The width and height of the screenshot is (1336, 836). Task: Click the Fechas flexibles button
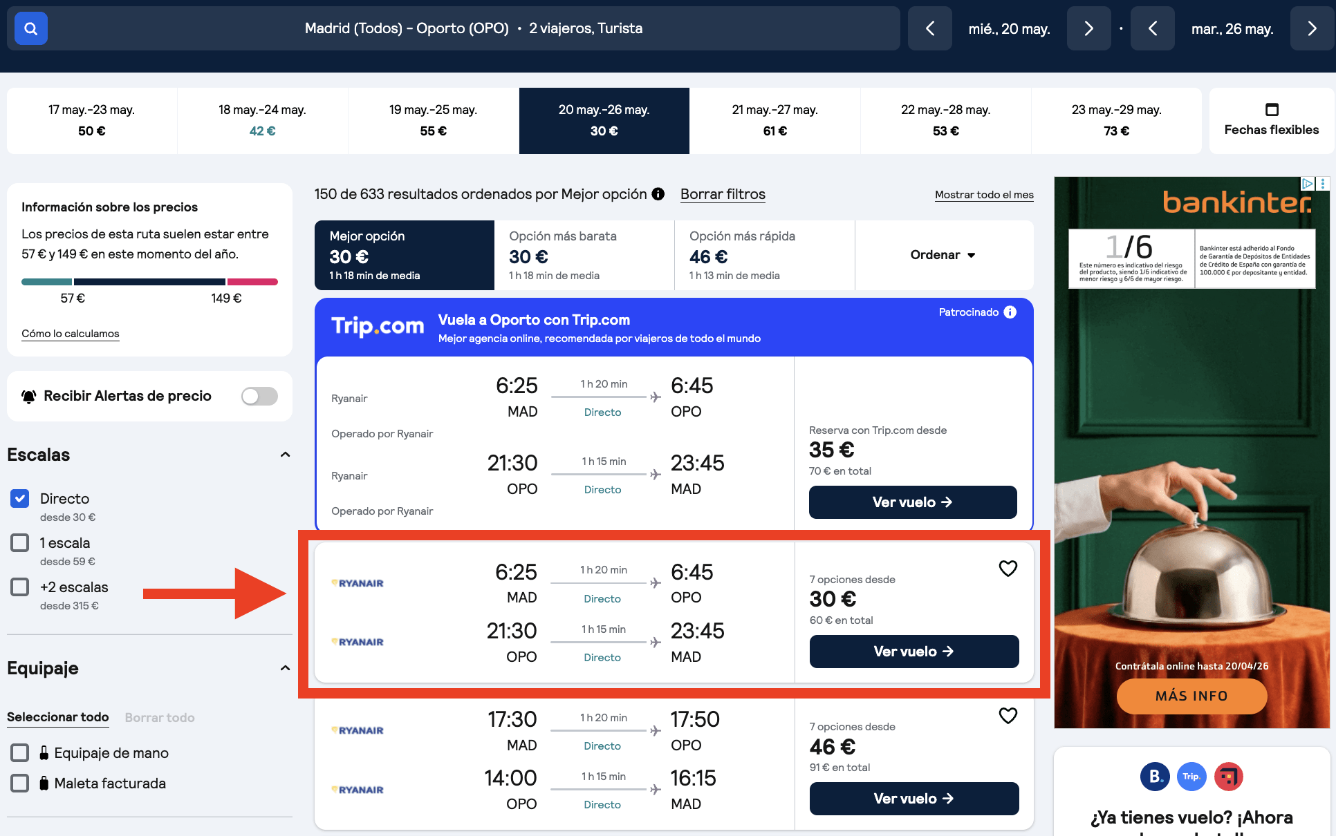(x=1272, y=121)
